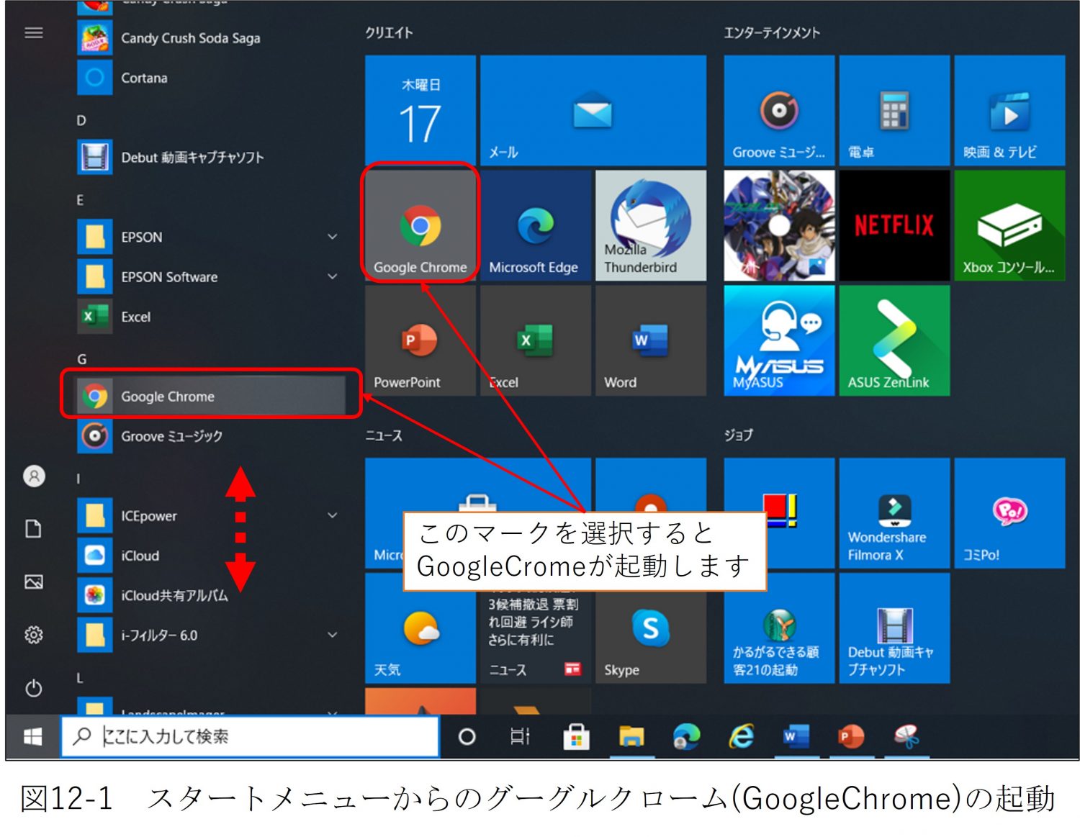Click the letter D section header
This screenshot has width=1080, height=837.
tap(81, 120)
